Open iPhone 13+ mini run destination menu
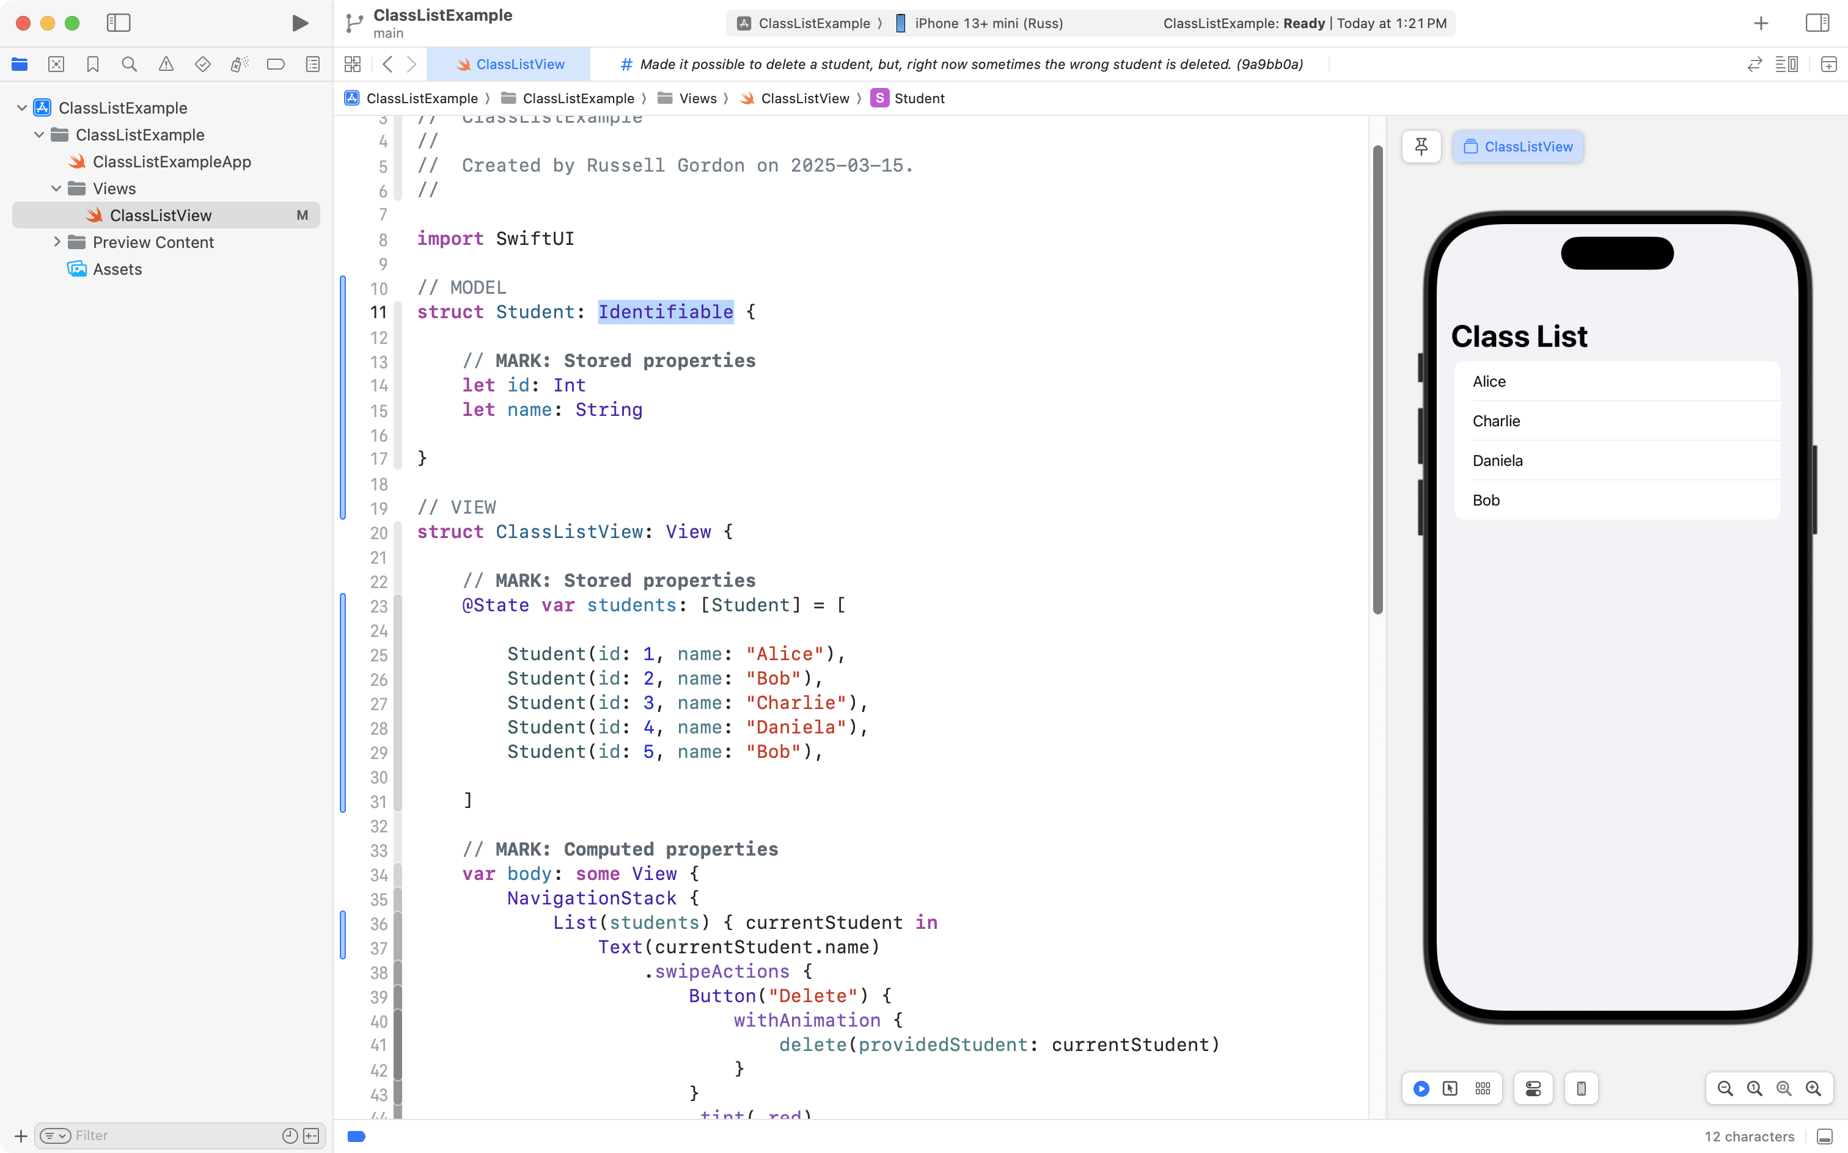Image resolution: width=1848 pixels, height=1153 pixels. (x=988, y=23)
